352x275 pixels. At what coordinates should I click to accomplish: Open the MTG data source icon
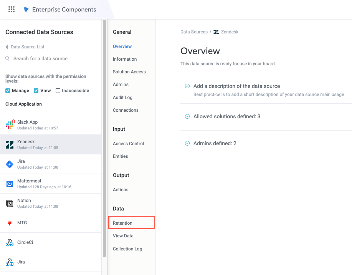(x=10, y=223)
